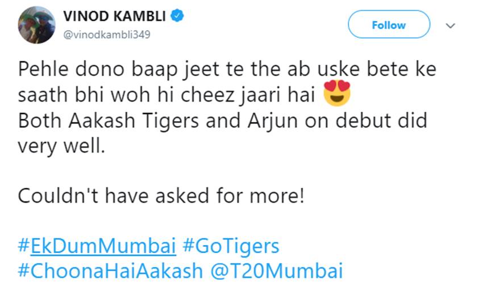Open Vinod Kambli's profile picture
Viewport: 483px width, 286px height.
pos(37,25)
